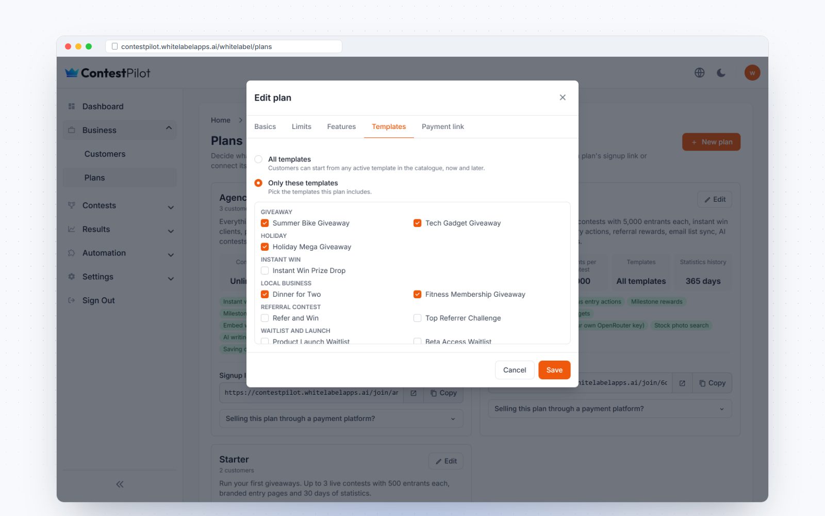825x516 pixels.
Task: Uncheck Tech Gadget Giveaway template
Action: click(417, 223)
